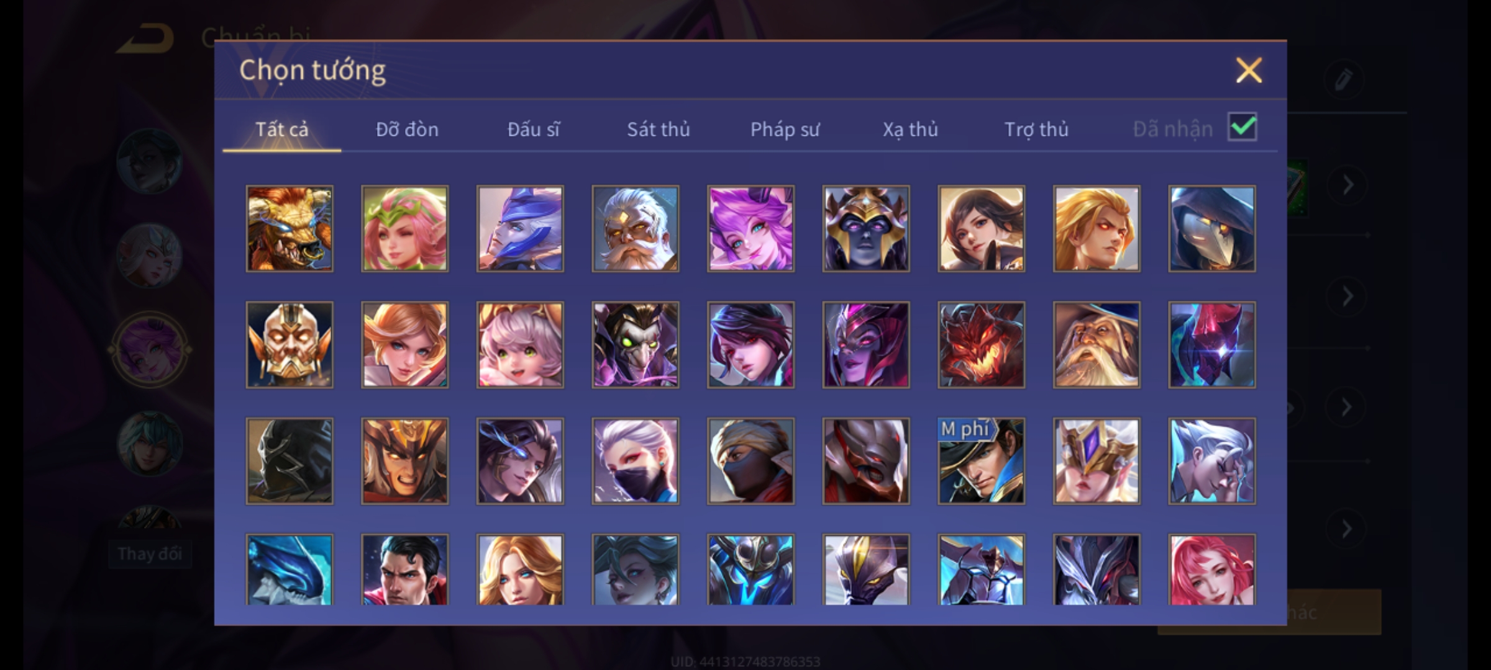Open the 'Sát thủ' hero tab
The width and height of the screenshot is (1491, 670).
(x=658, y=129)
